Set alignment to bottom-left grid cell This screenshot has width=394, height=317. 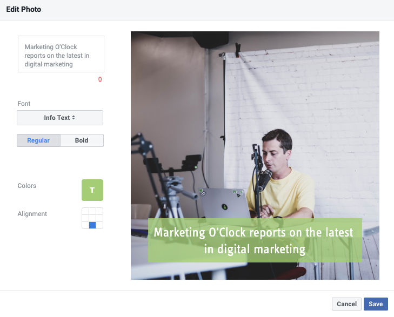tap(85, 225)
